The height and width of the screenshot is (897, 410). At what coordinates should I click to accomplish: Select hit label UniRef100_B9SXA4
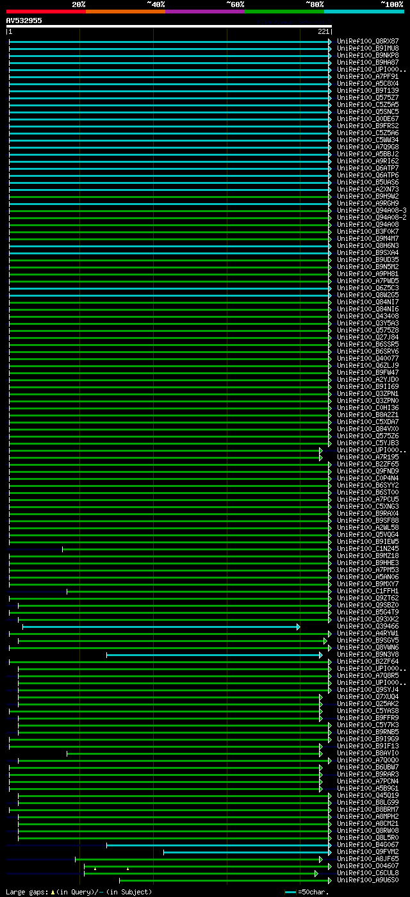coord(368,252)
